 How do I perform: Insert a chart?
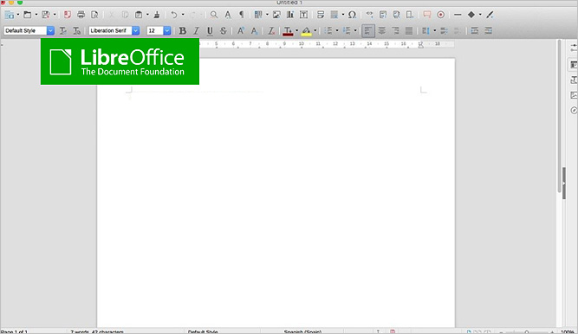[290, 15]
